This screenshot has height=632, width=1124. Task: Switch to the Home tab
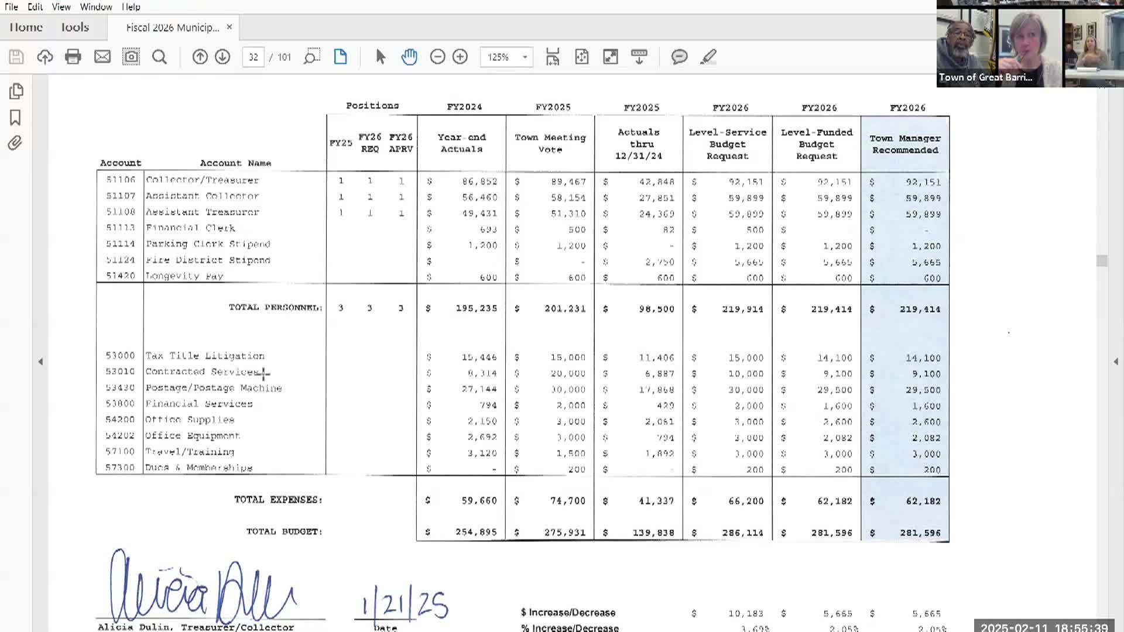coord(26,28)
